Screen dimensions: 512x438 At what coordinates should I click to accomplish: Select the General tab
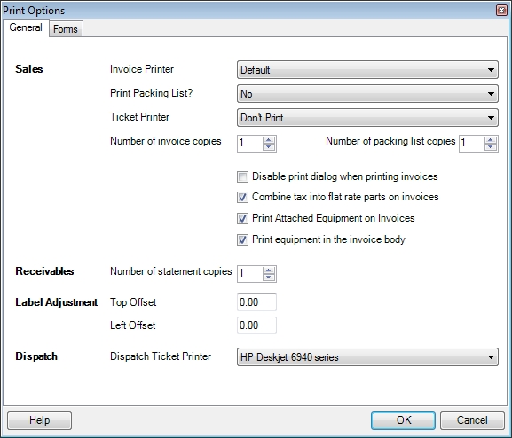[x=26, y=27]
